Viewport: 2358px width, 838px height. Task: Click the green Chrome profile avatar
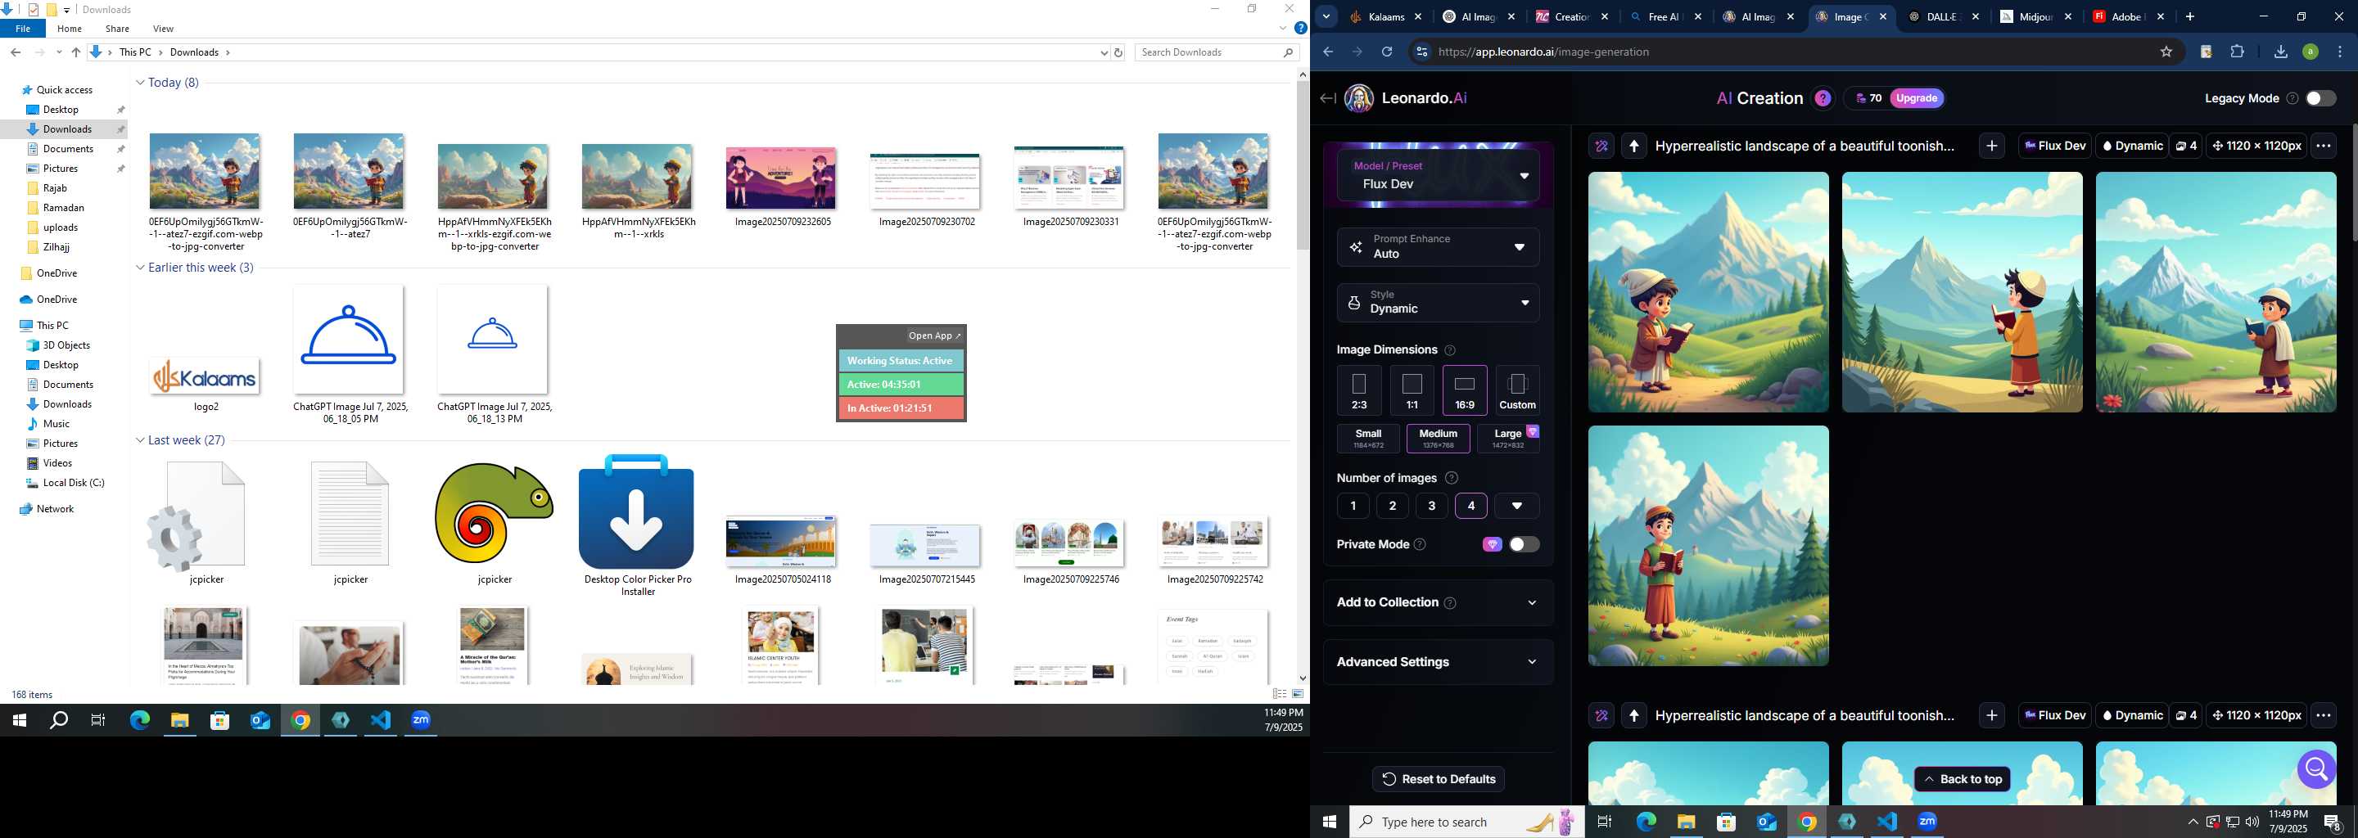pos(2311,52)
